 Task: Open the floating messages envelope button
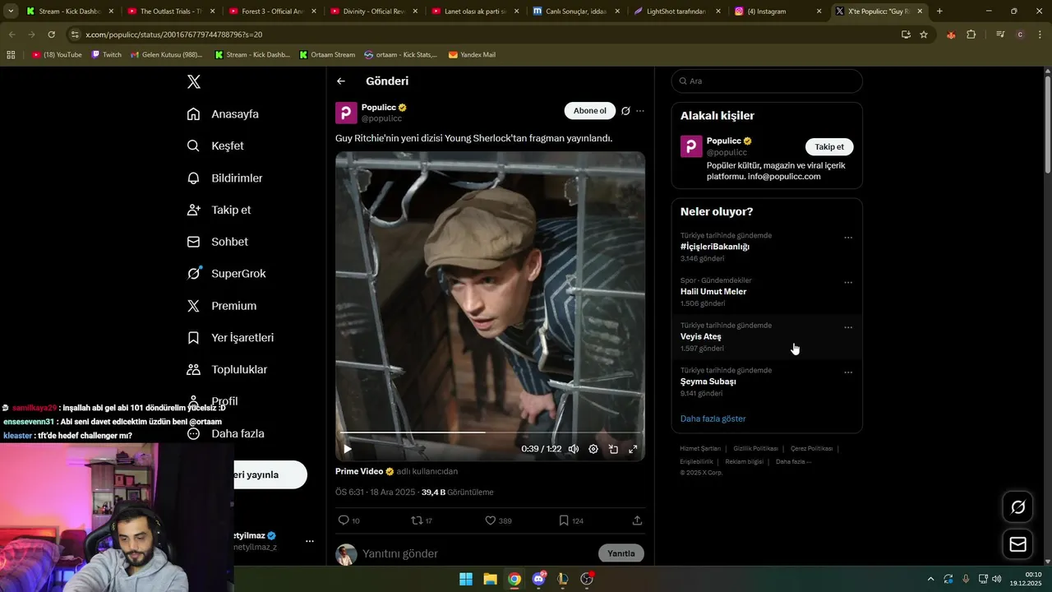(1017, 544)
